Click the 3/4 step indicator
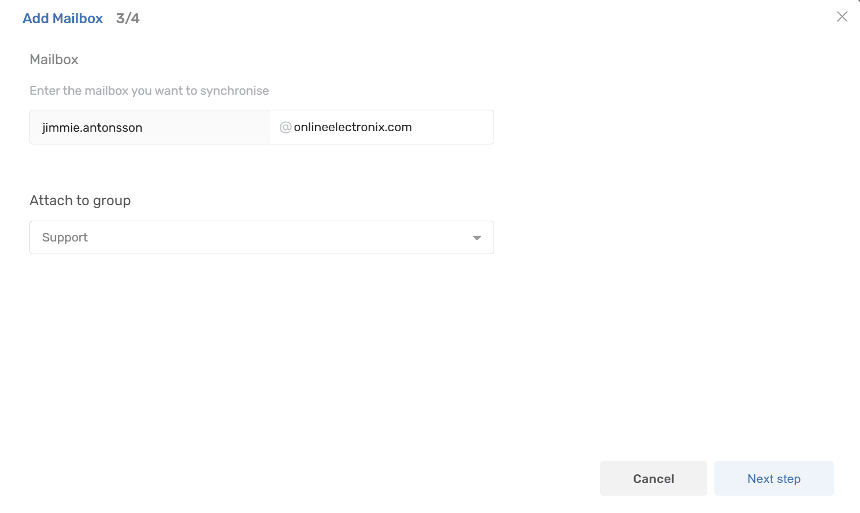This screenshot has height=513, width=860. pos(128,18)
